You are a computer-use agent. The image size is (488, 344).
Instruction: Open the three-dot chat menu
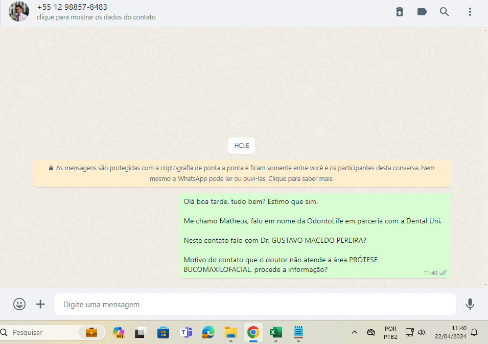(470, 12)
